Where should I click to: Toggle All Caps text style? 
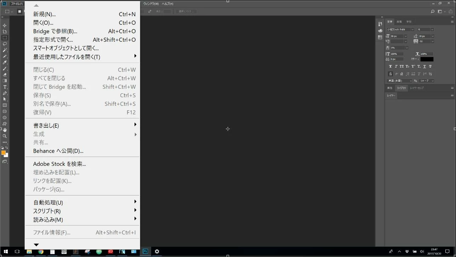point(402,66)
